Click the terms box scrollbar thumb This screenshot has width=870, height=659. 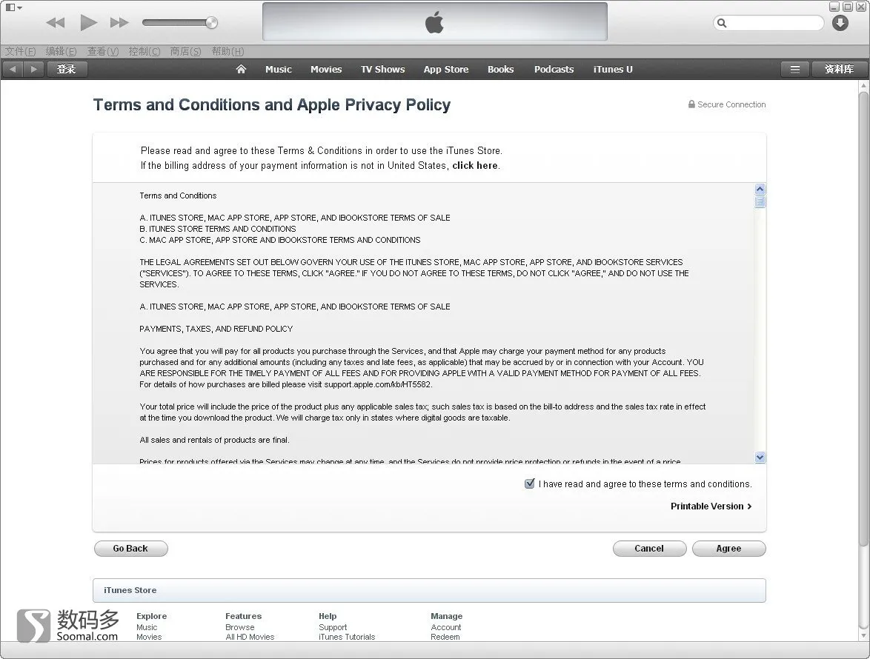(x=760, y=201)
